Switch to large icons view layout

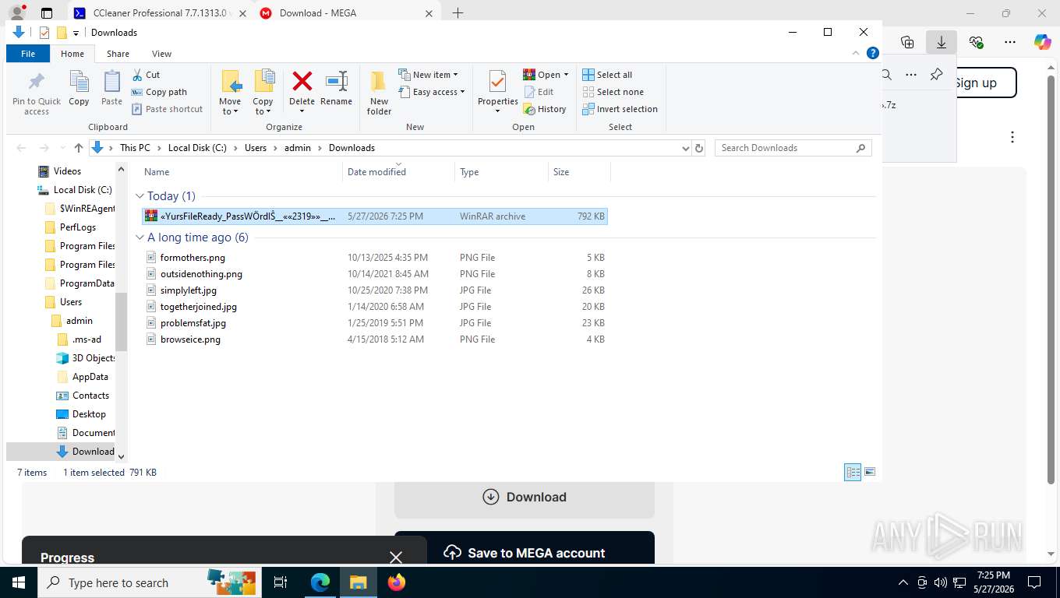870,473
